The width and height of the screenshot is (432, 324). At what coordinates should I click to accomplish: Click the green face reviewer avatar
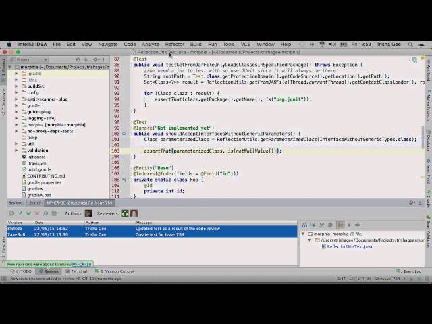click(x=125, y=213)
